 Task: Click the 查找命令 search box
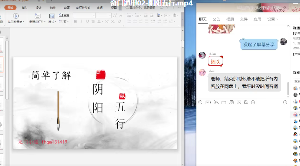pos(141,8)
